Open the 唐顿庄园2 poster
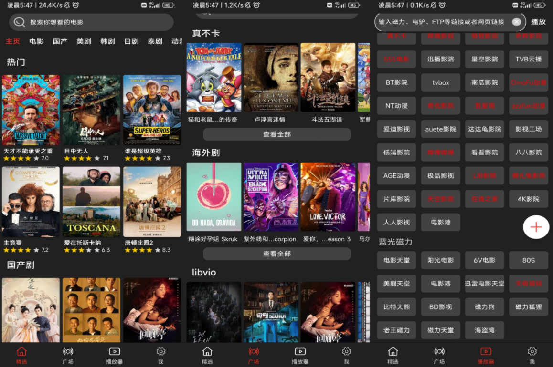 (x=152, y=202)
